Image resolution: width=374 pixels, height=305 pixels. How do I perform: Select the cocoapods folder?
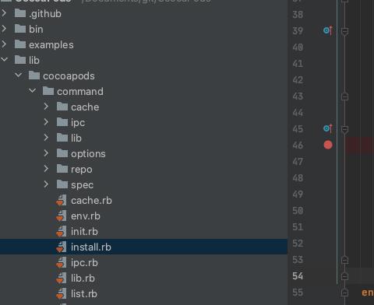click(x=69, y=76)
